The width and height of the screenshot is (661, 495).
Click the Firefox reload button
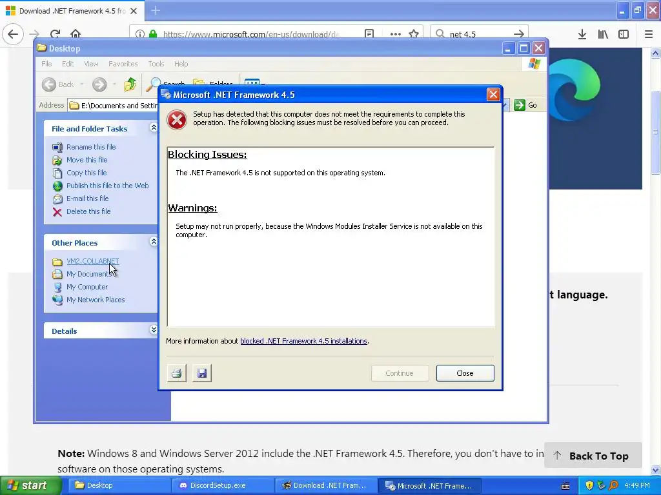[x=55, y=34]
